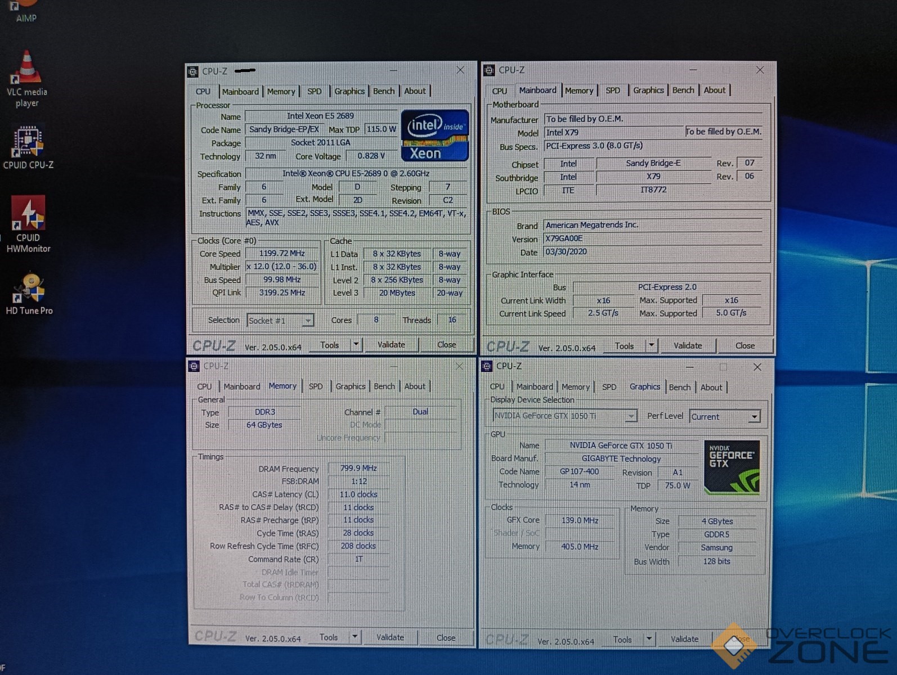Click the Max TDP value 115.0 W
897x675 pixels.
[381, 129]
